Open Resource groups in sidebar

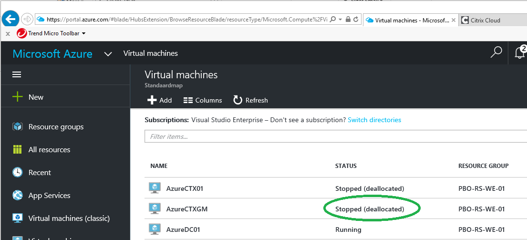point(56,127)
